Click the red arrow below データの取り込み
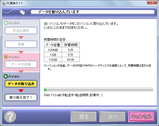The width and height of the screenshot is (159, 126). click(21, 91)
